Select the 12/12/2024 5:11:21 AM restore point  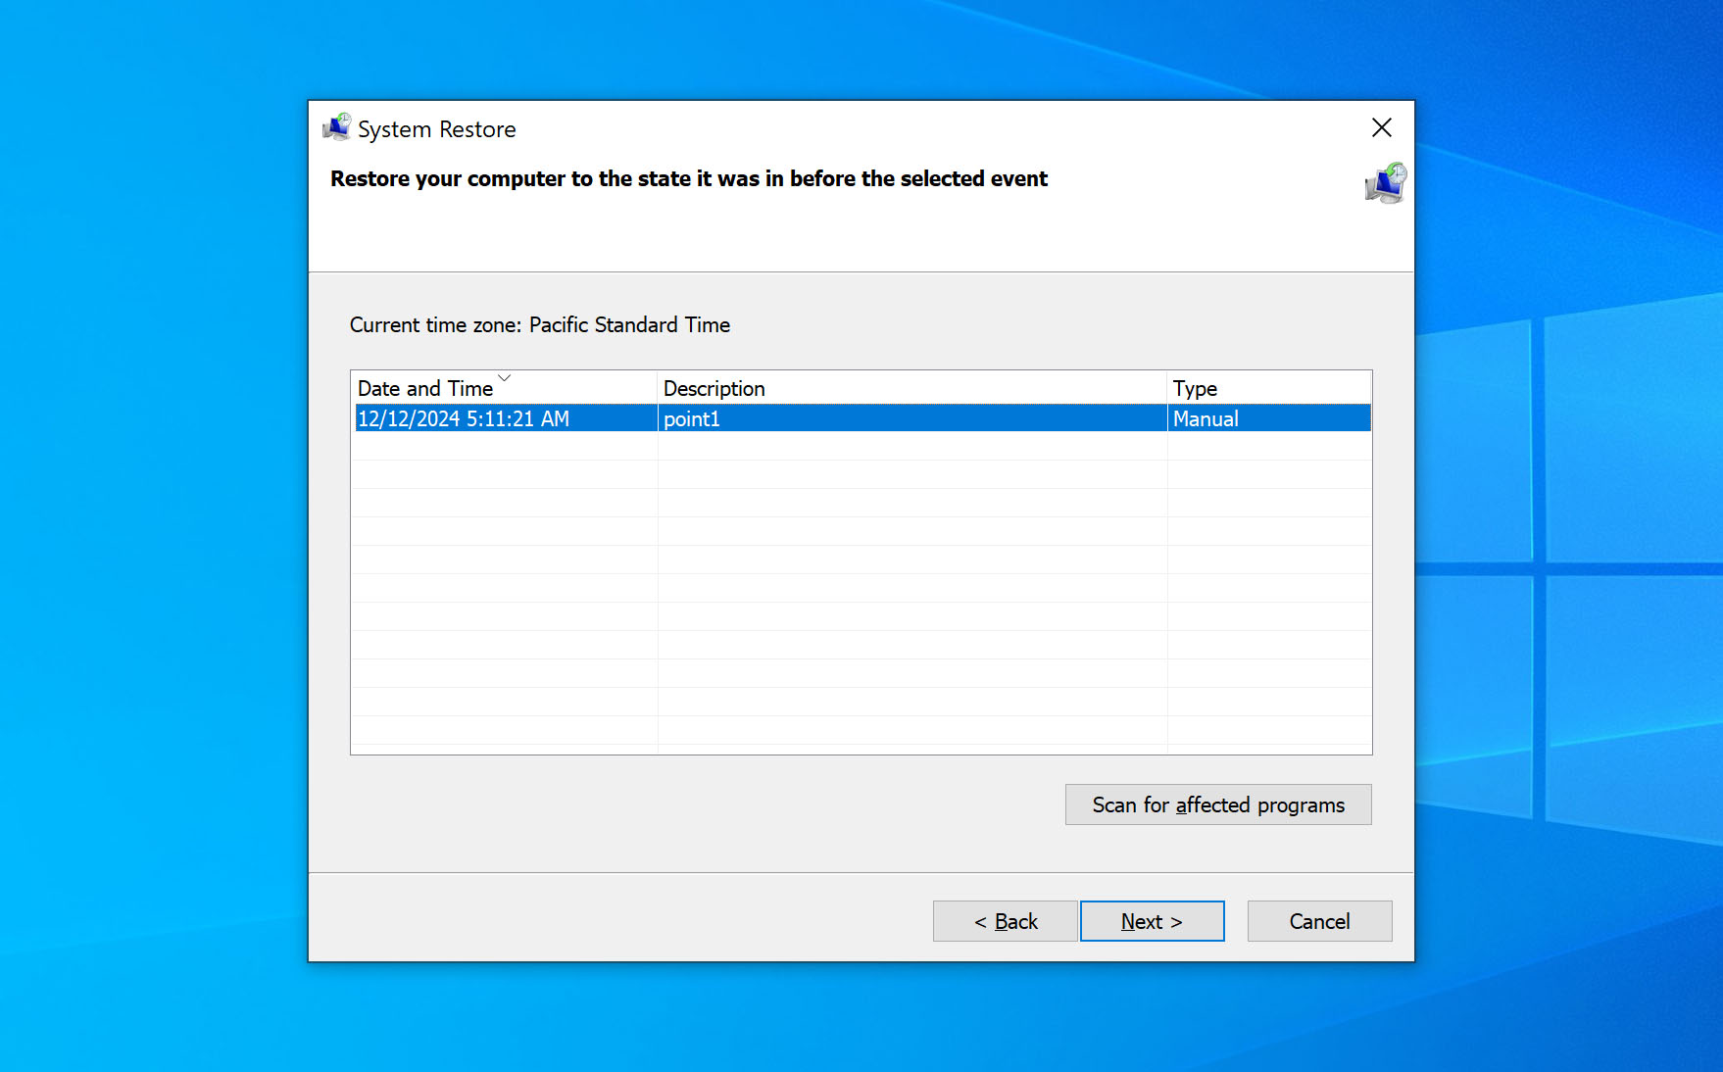coord(861,418)
